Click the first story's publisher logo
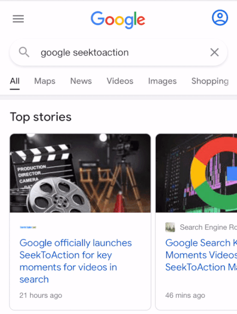Image resolution: width=237 pixels, height=314 pixels. pyautogui.click(x=28, y=227)
